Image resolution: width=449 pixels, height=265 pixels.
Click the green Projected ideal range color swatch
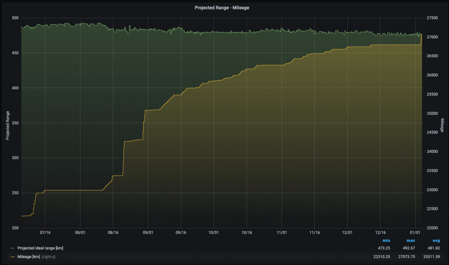(x=13, y=248)
